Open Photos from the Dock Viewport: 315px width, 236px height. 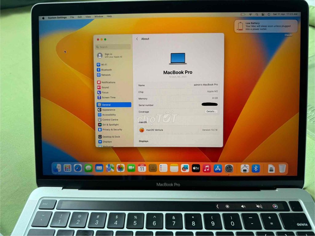[x=121, y=168]
